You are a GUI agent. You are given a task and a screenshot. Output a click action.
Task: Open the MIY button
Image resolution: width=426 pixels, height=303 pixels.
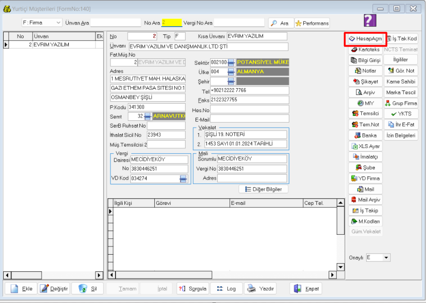click(x=365, y=103)
